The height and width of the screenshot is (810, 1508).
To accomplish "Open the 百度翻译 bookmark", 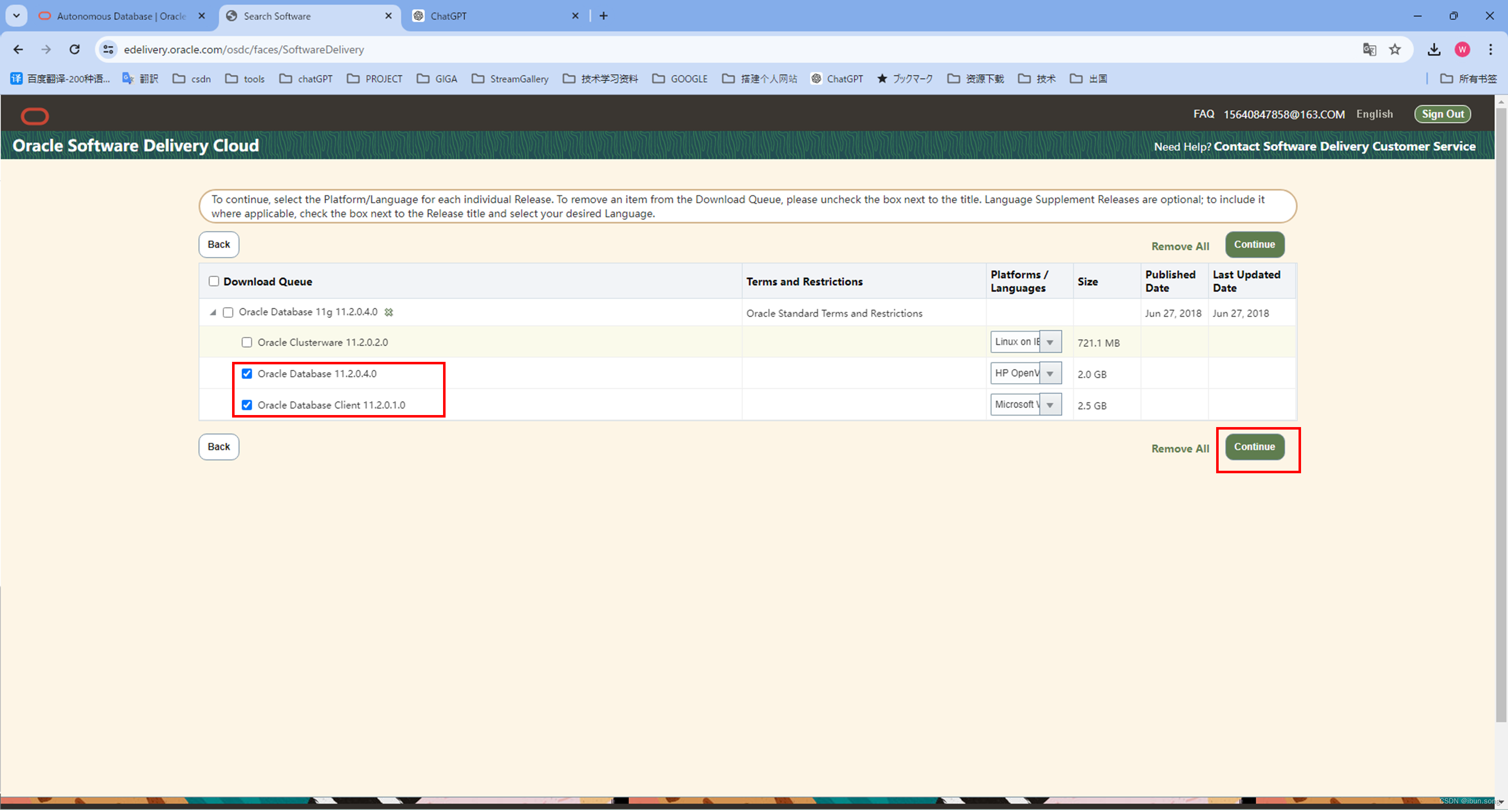I will click(60, 78).
